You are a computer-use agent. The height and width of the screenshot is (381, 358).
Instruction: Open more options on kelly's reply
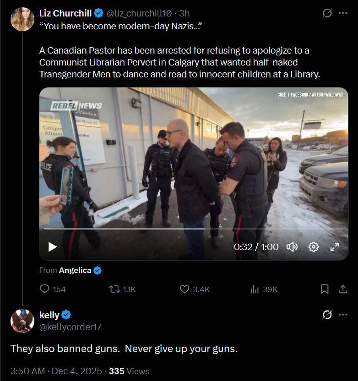[343, 315]
